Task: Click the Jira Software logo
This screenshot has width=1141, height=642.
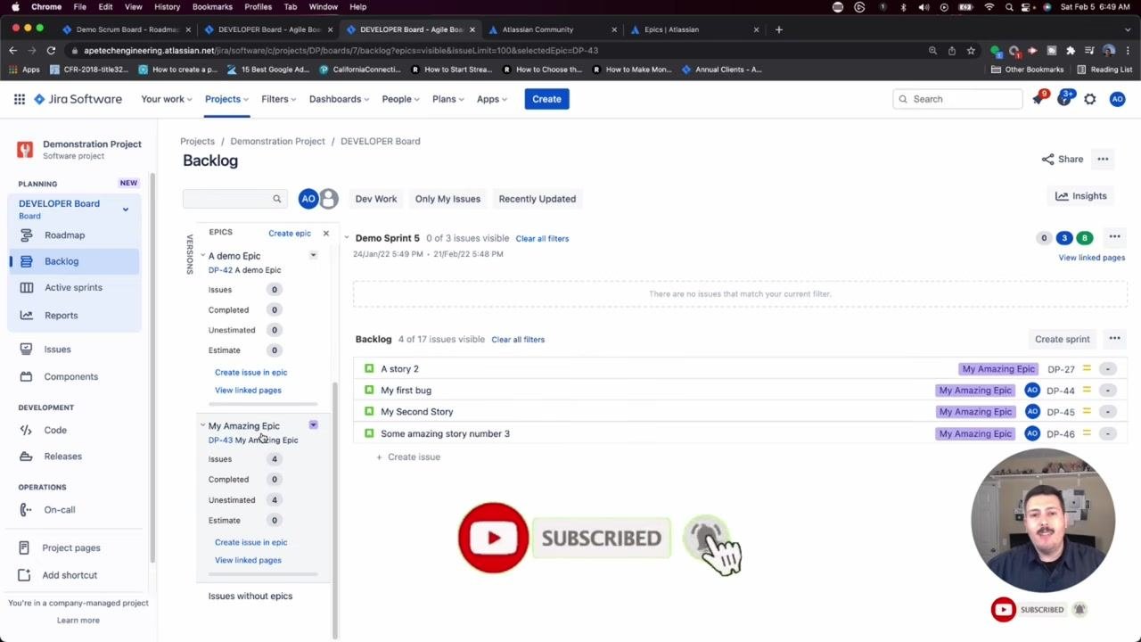Action: coord(78,99)
